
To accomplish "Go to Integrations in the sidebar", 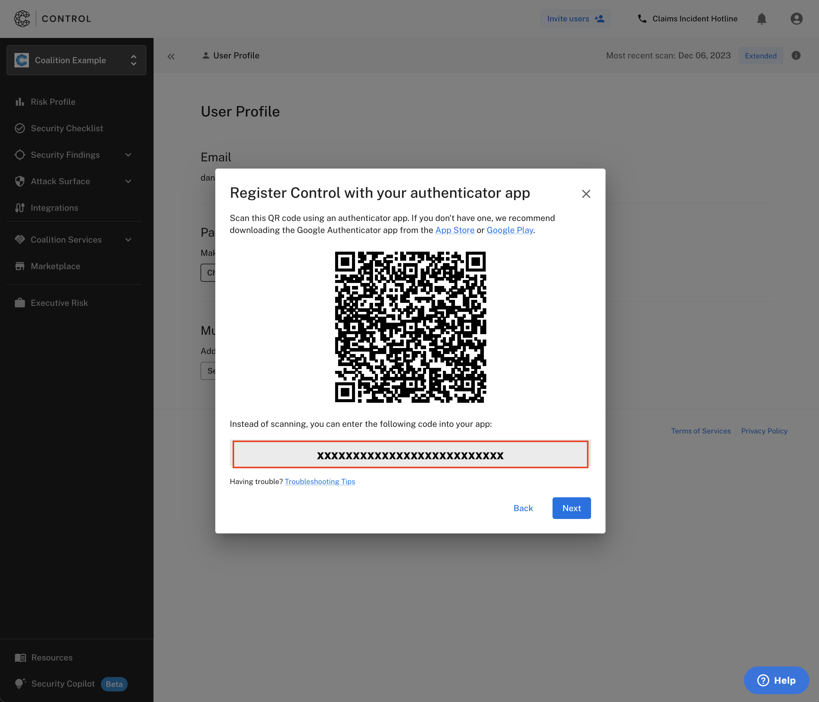I will click(54, 207).
